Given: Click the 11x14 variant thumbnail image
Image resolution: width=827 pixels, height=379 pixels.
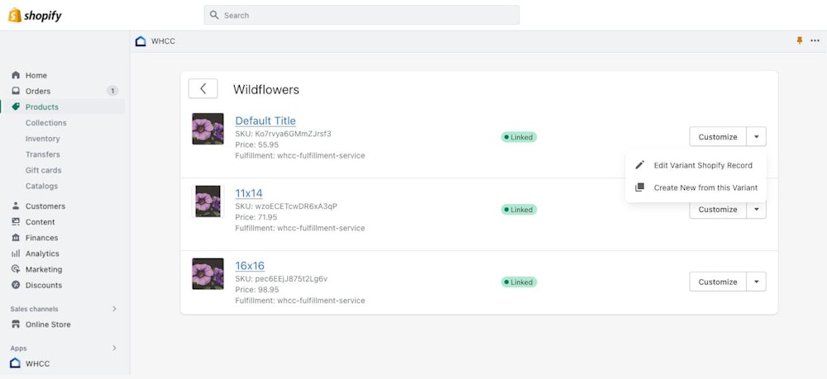Looking at the screenshot, I should point(208,201).
